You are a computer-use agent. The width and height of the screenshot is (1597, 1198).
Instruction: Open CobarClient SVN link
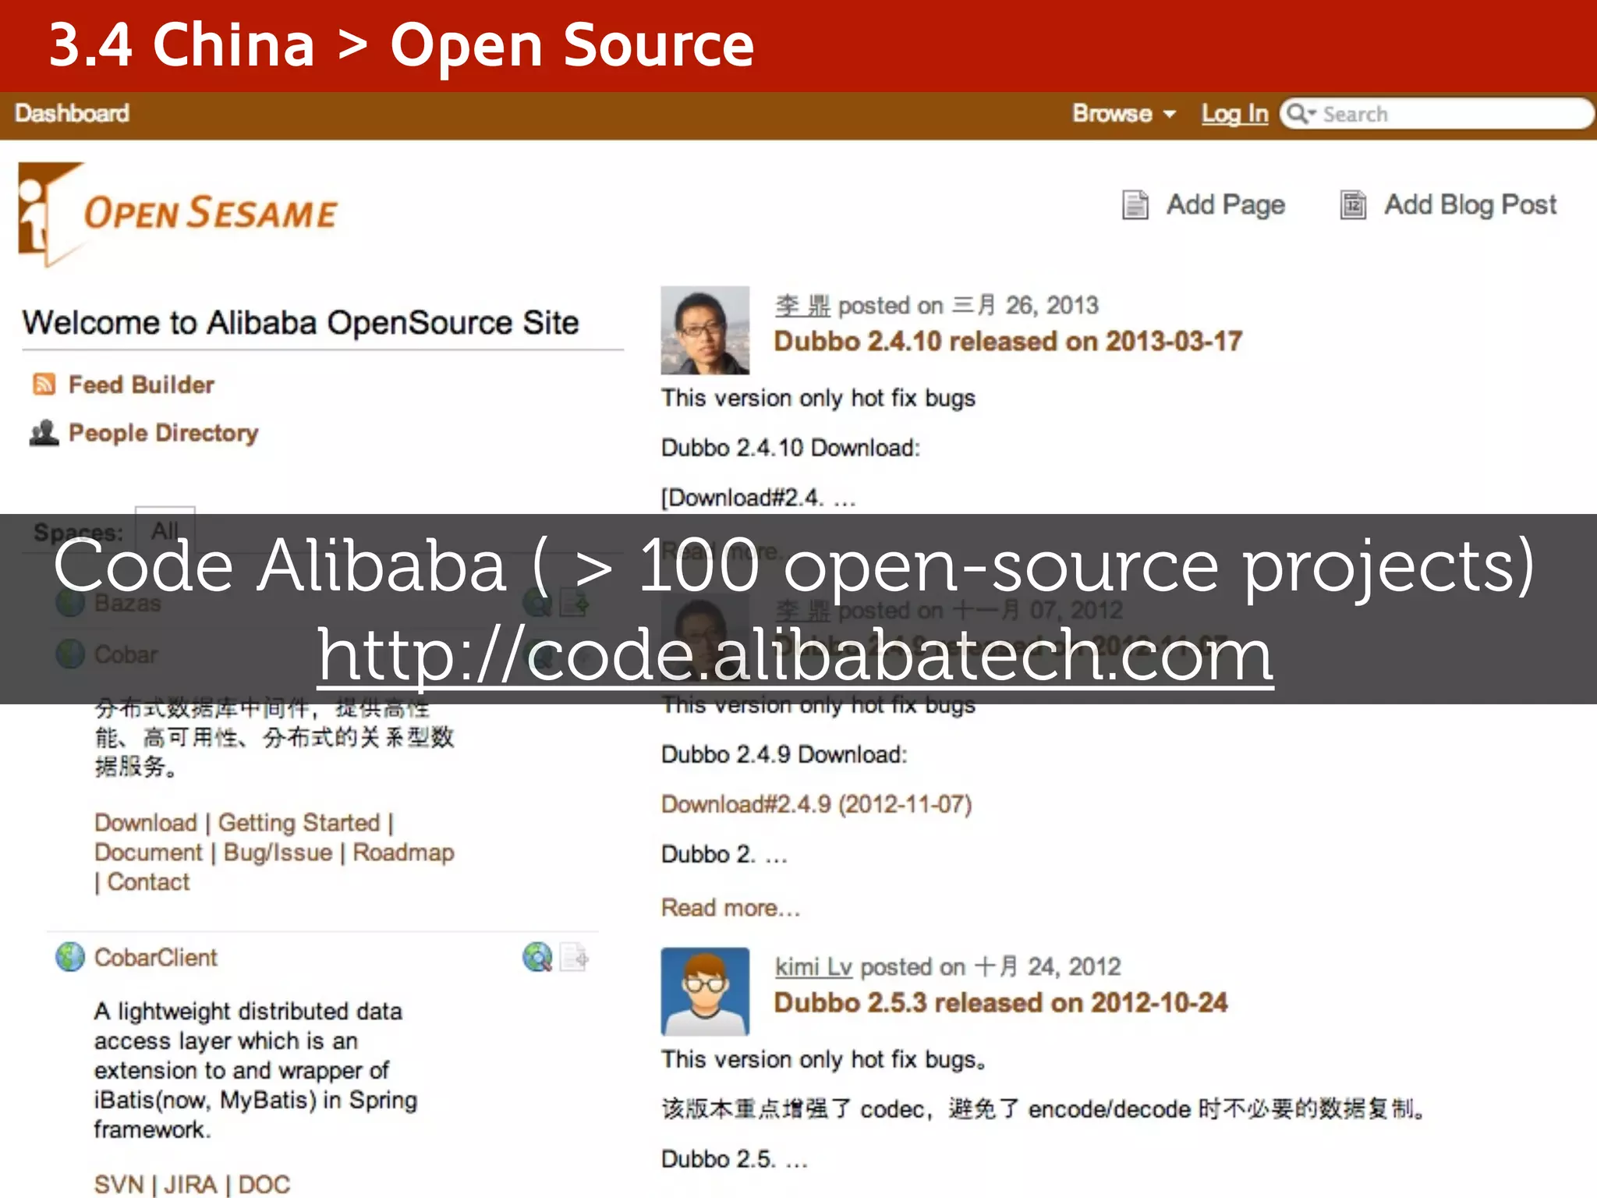pyautogui.click(x=119, y=1185)
